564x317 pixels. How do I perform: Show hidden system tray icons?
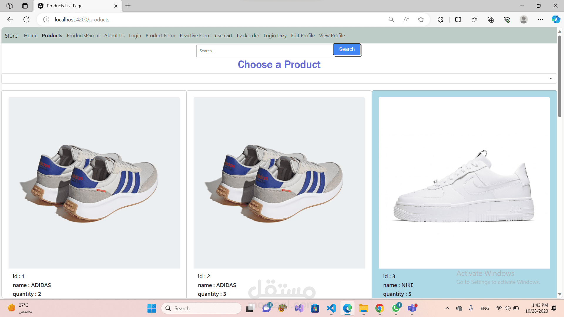pos(447,308)
